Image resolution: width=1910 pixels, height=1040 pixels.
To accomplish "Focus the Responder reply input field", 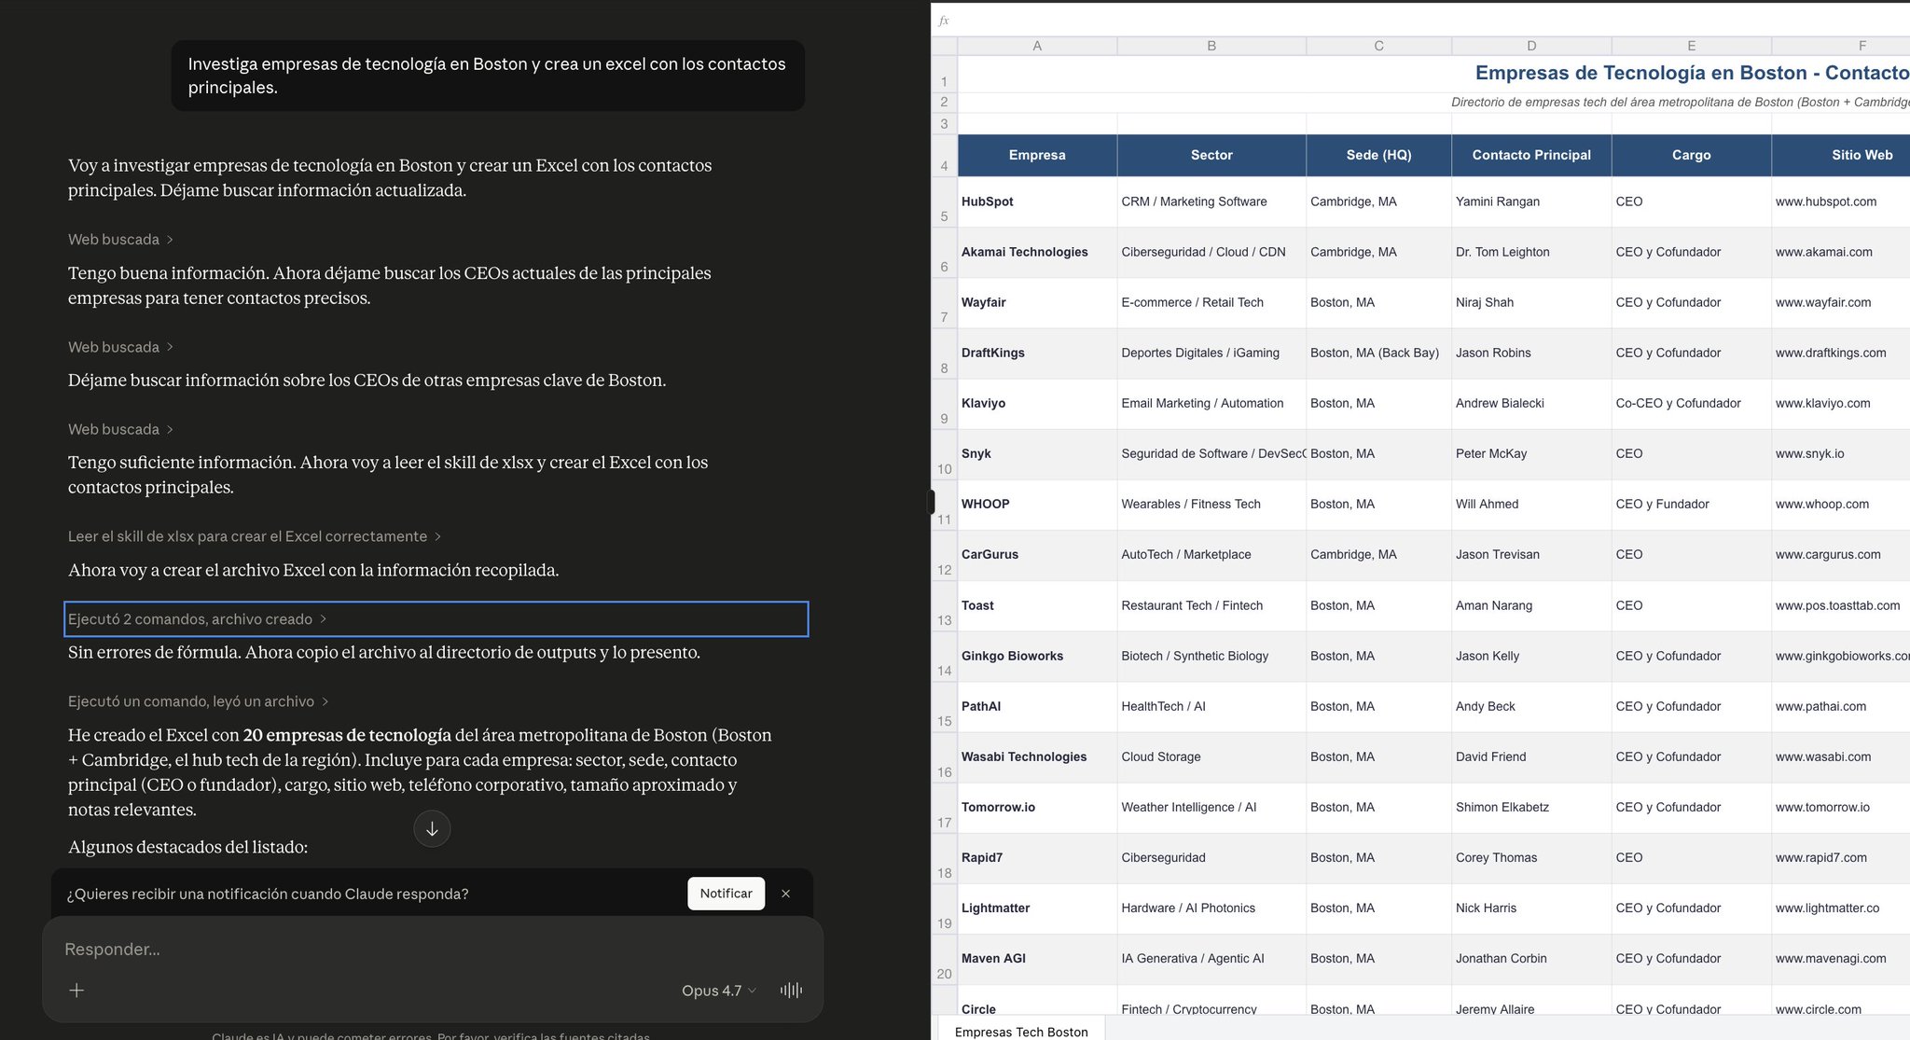I will tap(433, 950).
